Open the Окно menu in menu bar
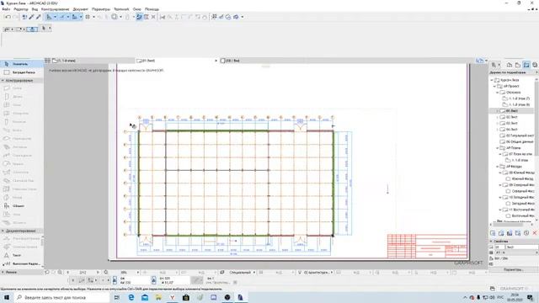Viewport: 539px width, 303px height. pyautogui.click(x=136, y=9)
